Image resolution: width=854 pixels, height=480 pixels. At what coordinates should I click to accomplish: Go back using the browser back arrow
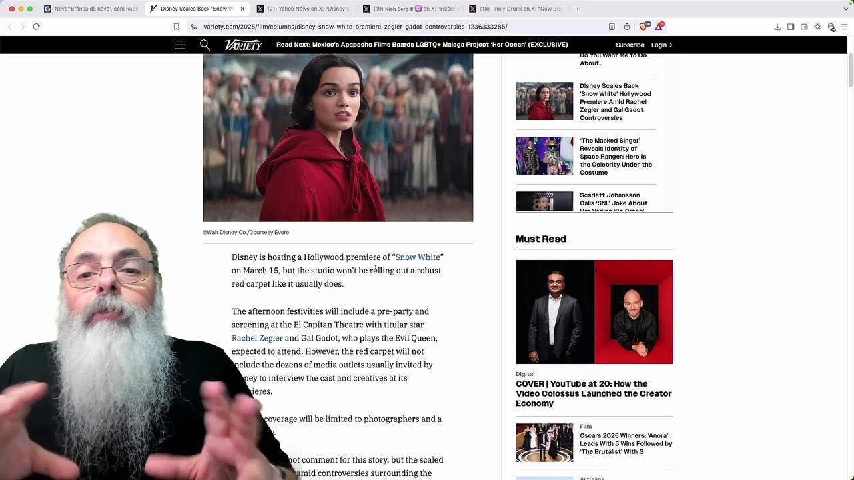[10, 27]
